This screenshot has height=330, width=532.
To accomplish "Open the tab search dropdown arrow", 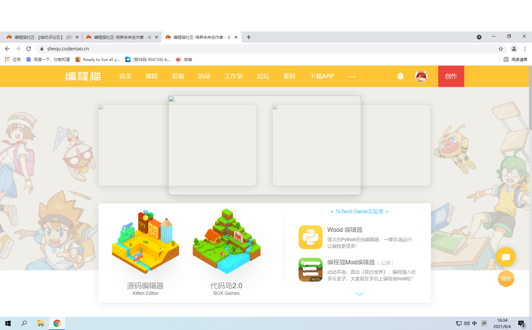I will 479,37.
